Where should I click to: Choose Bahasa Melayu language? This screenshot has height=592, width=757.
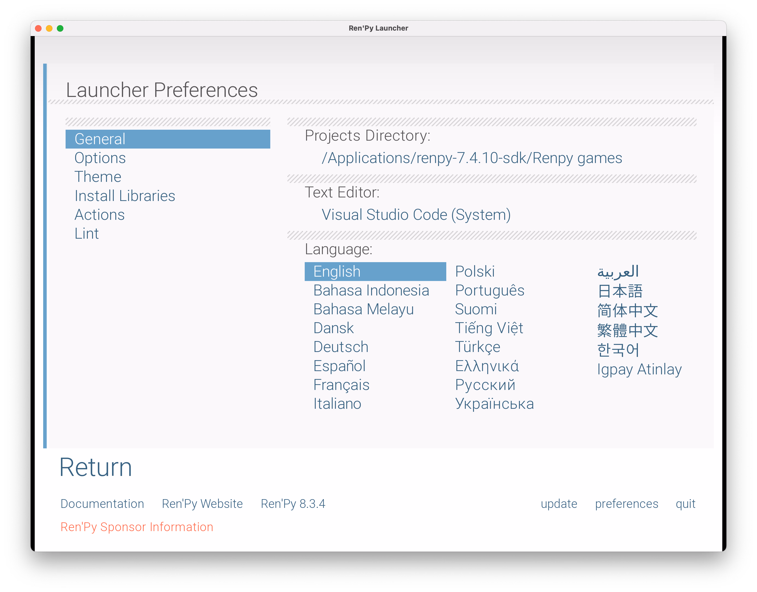(363, 309)
